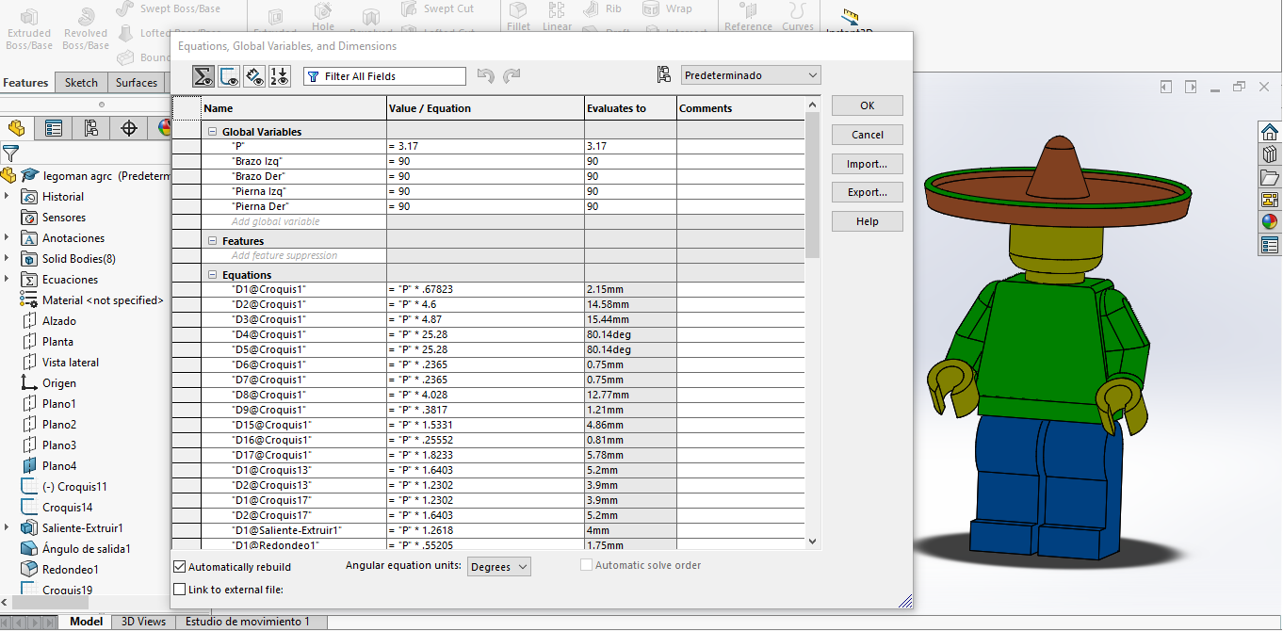Collapse the Features section in table
The image size is (1283, 631).
[x=212, y=241]
